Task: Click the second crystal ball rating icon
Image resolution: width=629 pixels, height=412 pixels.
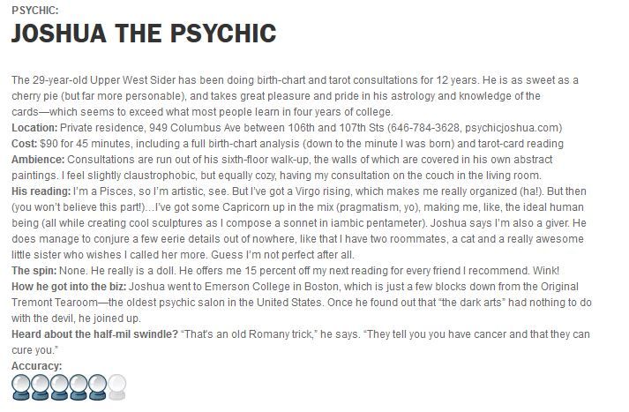Action: click(40, 387)
